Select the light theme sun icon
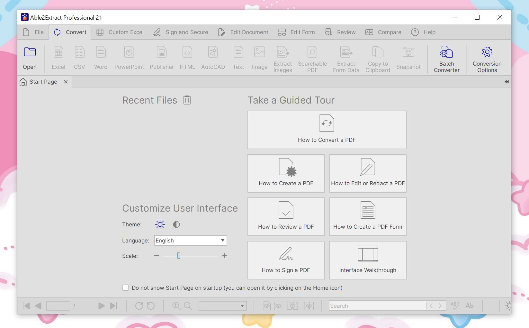 point(160,224)
